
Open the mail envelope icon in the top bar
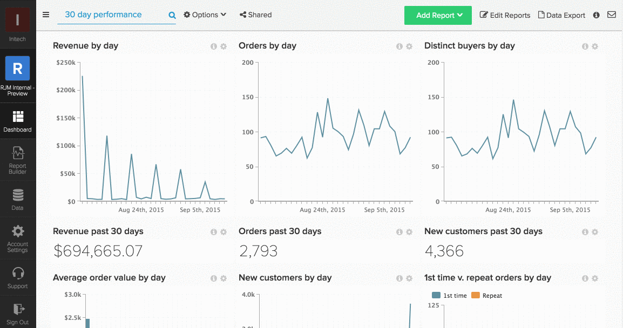pyautogui.click(x=612, y=15)
